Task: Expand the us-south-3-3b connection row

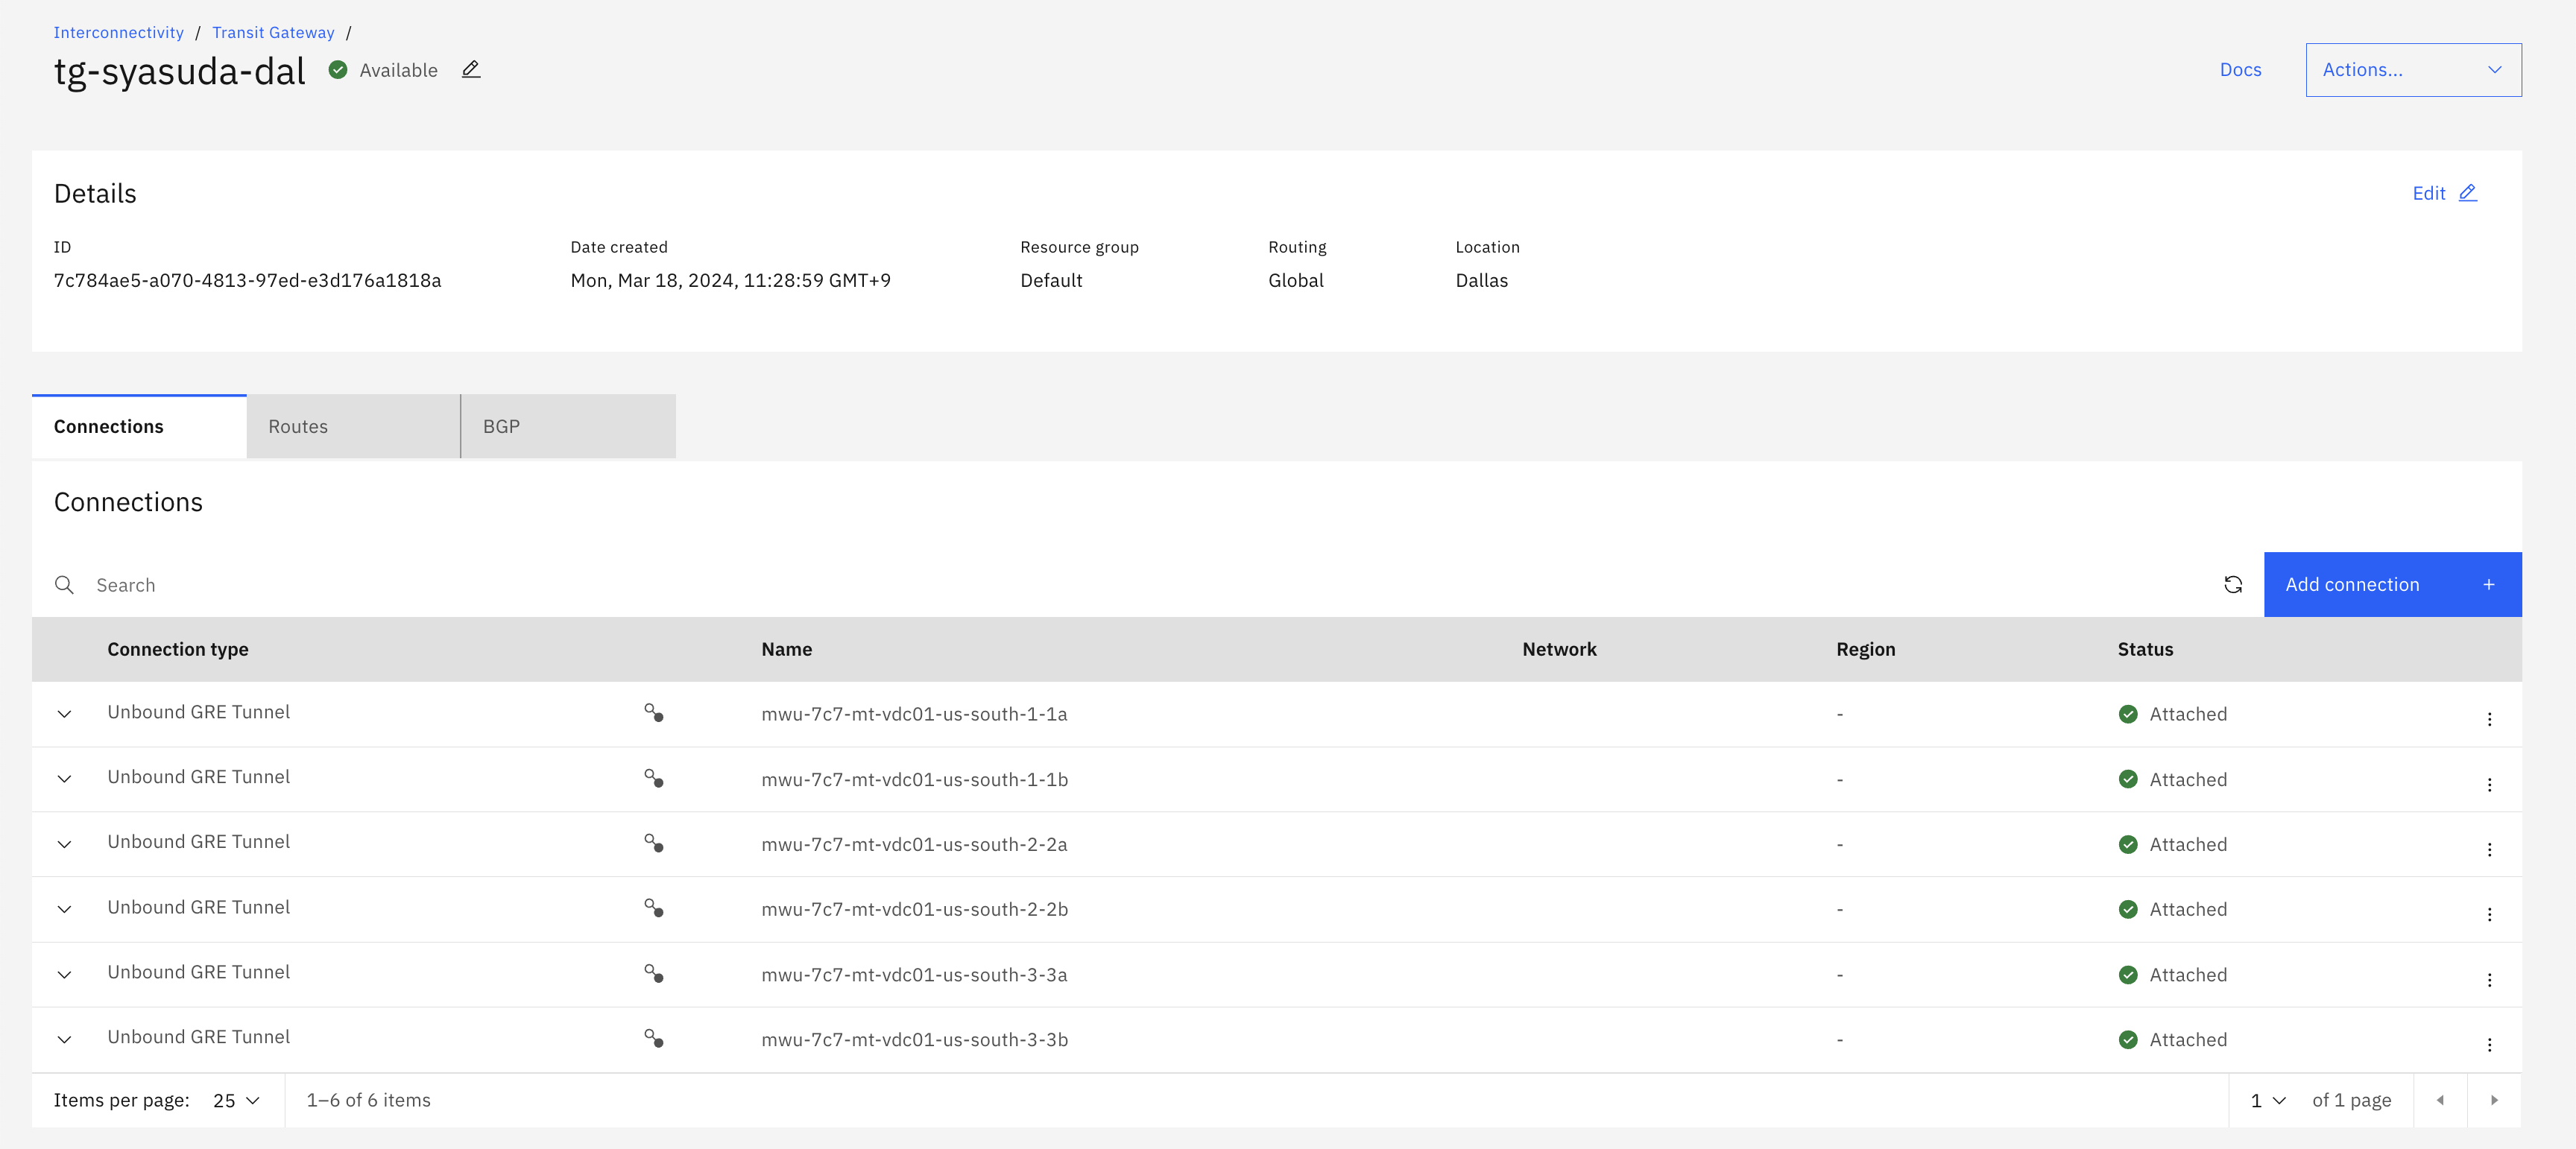Action: [x=64, y=1039]
